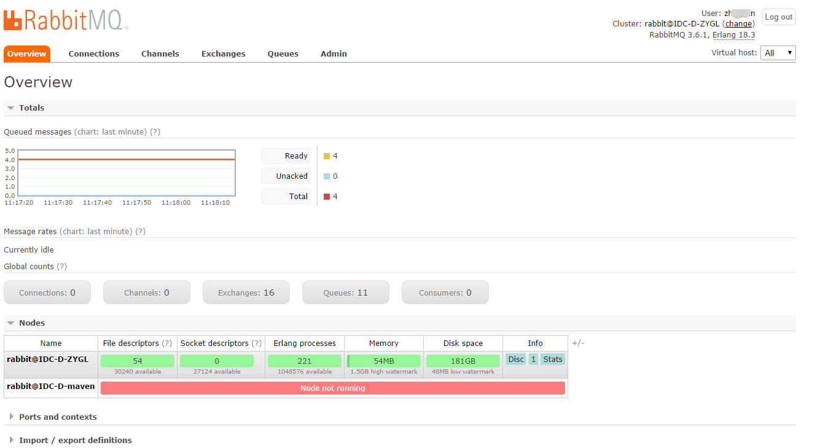Click the Queues: 11 count button
Image resolution: width=820 pixels, height=448 pixels.
346,293
